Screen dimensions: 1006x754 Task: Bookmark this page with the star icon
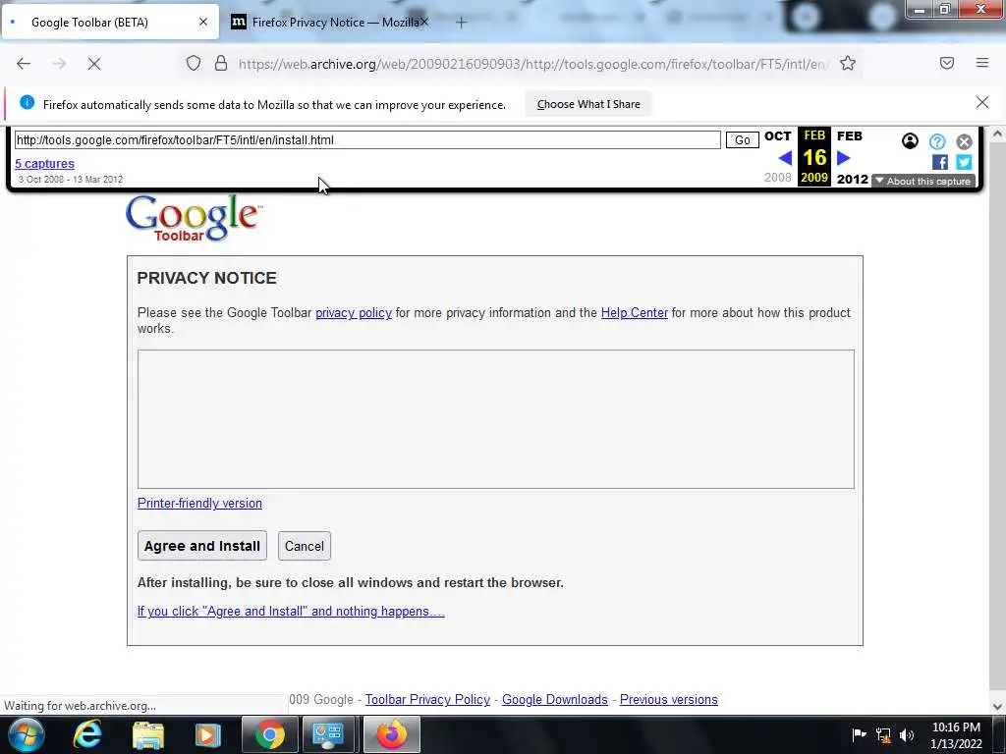point(848,63)
